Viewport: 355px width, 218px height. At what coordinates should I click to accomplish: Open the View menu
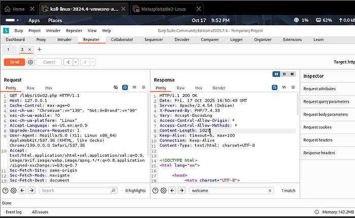tap(92, 31)
